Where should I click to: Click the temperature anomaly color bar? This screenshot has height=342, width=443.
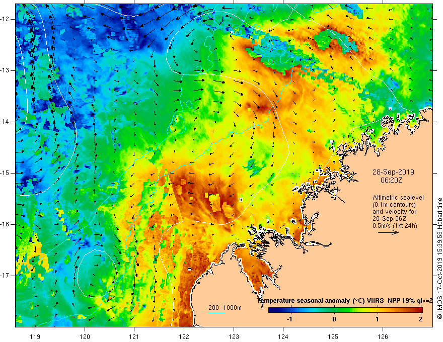pos(345,310)
